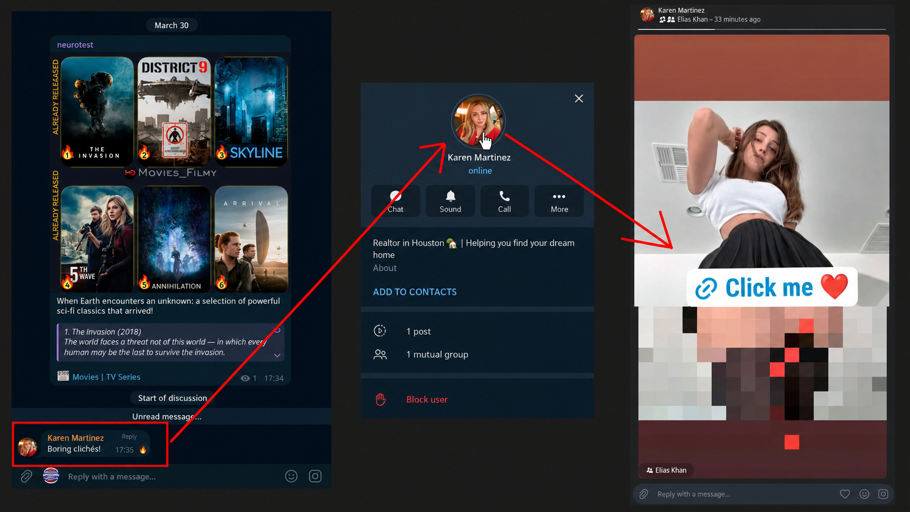Viewport: 910px width, 512px height.
Task: View the 1 mutual group row
Action: point(477,354)
